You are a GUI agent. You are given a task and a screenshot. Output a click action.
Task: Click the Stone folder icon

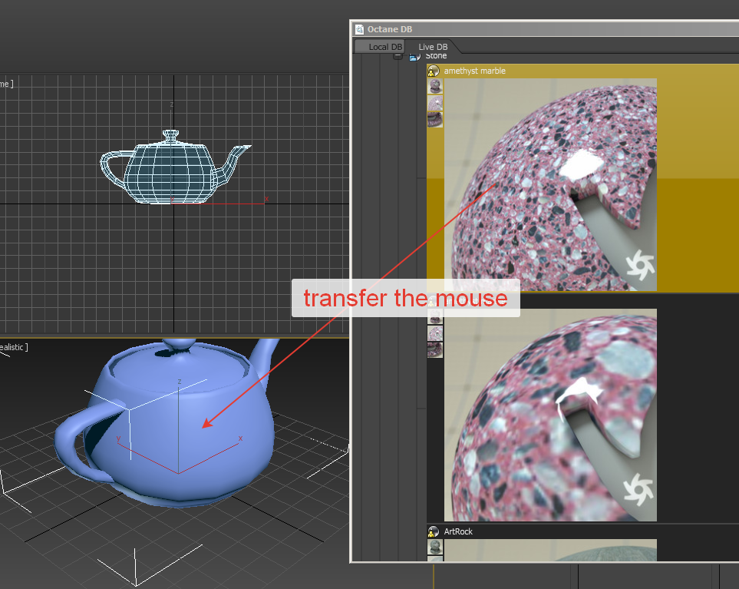(414, 57)
